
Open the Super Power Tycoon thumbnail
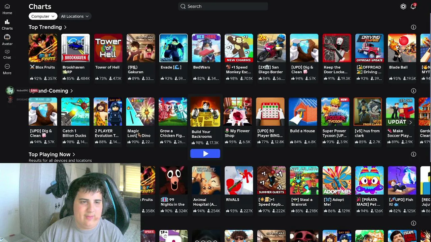tap(335, 112)
